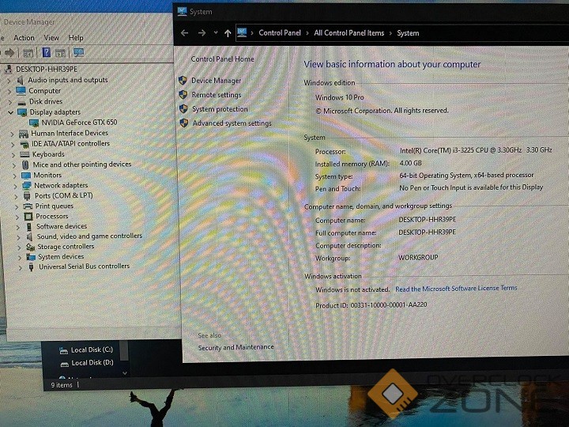Click the Monitors category icon
The height and width of the screenshot is (427, 569).
tap(26, 176)
